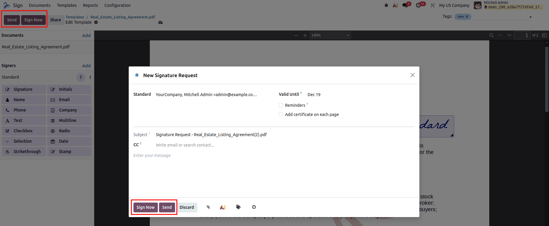The image size is (549, 226).
Task: Click the AI icon in dialog footer
Action: [223, 207]
